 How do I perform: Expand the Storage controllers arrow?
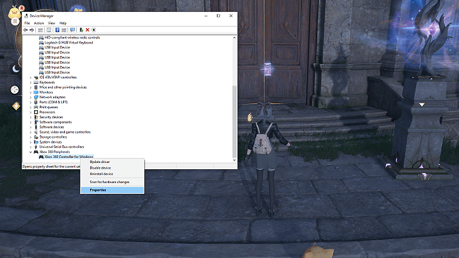[30, 137]
